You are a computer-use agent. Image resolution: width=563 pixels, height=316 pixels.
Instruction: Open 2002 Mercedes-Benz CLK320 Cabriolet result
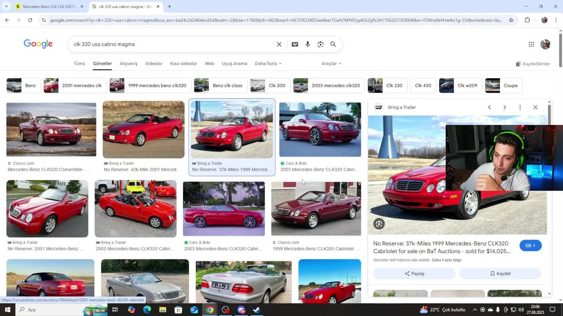coord(135,209)
